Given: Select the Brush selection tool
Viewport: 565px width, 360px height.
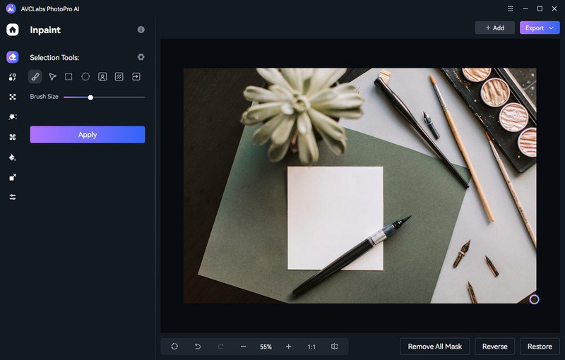Looking at the screenshot, I should click(x=35, y=77).
